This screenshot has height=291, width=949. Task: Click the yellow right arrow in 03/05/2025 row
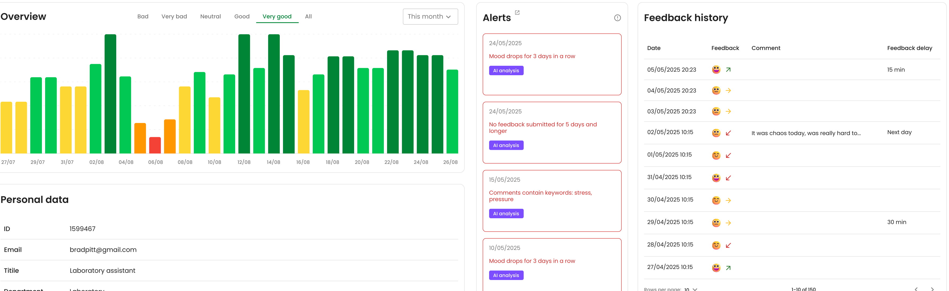728,111
